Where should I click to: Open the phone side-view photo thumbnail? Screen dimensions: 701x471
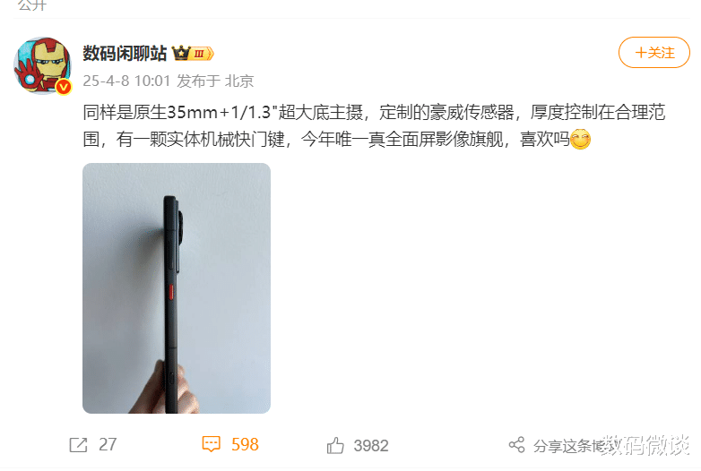[x=177, y=288]
